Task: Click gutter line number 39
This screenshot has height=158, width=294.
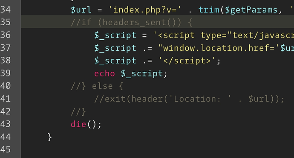Action: [x=6, y=73]
